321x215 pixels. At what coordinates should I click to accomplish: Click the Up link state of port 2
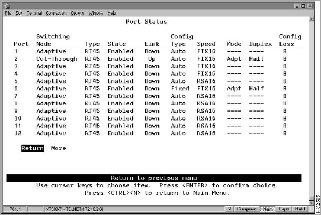152,59
